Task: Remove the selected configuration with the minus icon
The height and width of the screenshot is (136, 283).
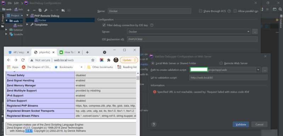Action: point(34,11)
